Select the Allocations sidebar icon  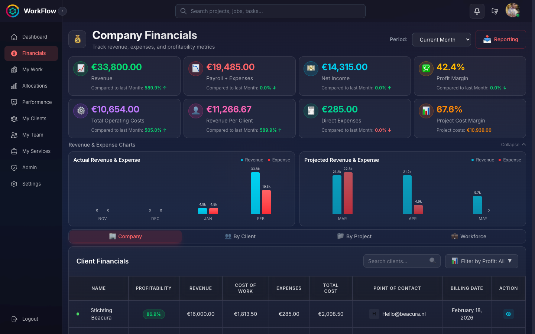[13, 86]
